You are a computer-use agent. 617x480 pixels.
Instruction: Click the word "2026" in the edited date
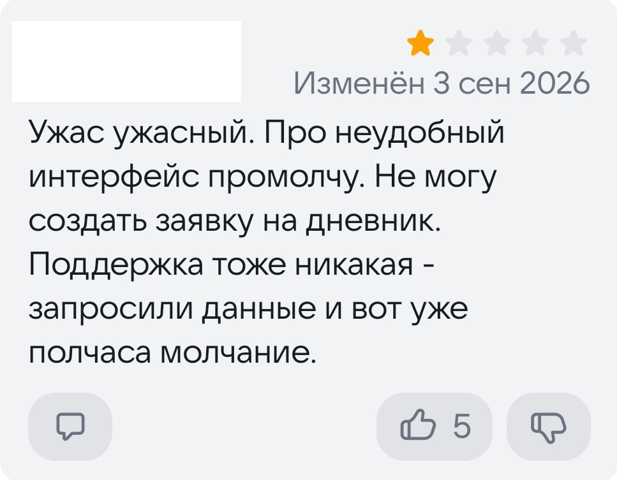tap(555, 84)
